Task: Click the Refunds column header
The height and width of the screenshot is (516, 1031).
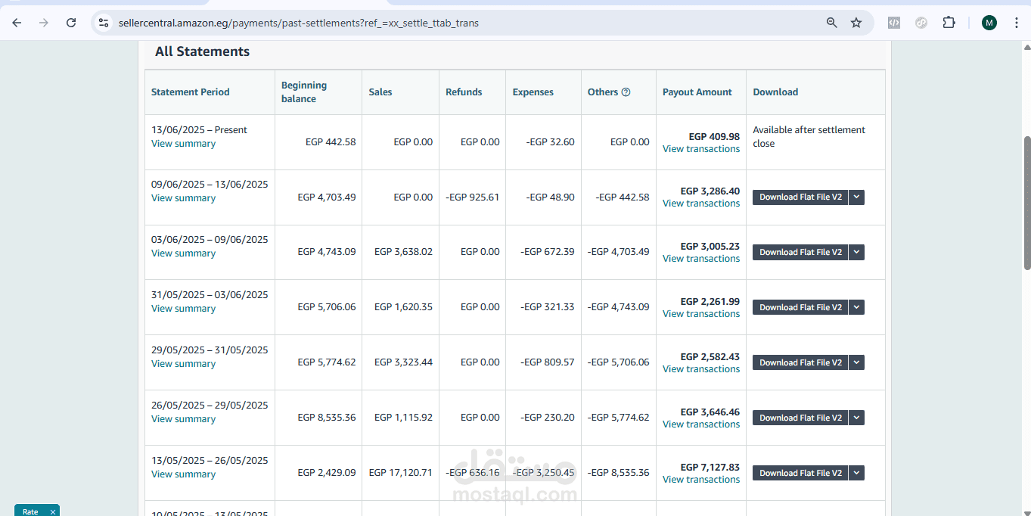Action: tap(464, 92)
